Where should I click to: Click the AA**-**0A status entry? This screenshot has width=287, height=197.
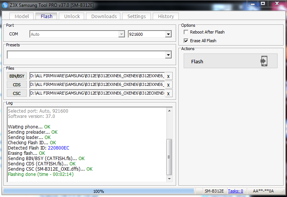[x=263, y=191]
